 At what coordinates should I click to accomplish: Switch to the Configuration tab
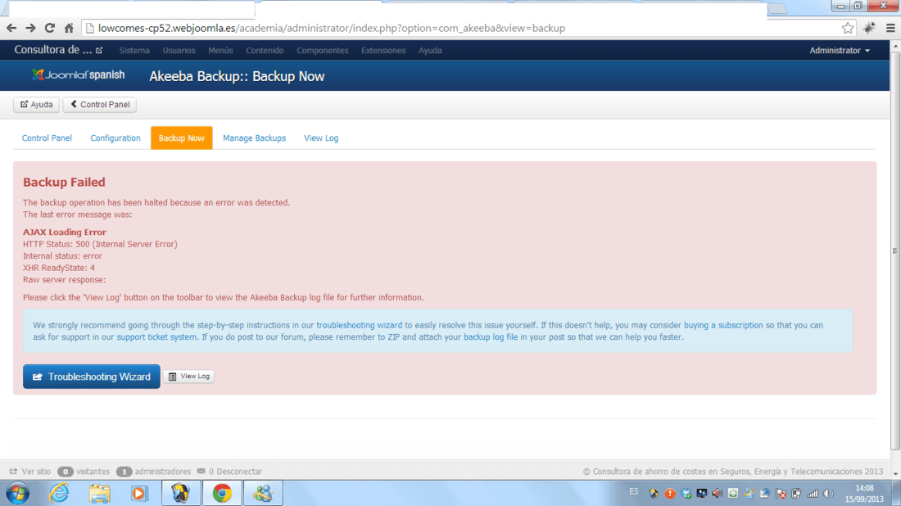pos(115,138)
